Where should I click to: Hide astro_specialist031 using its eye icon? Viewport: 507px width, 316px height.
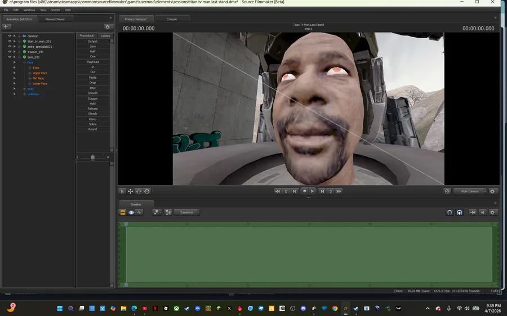tap(10, 46)
